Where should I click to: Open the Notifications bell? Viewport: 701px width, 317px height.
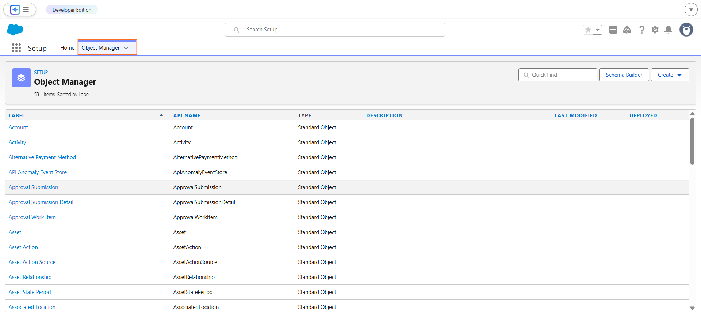pos(668,30)
